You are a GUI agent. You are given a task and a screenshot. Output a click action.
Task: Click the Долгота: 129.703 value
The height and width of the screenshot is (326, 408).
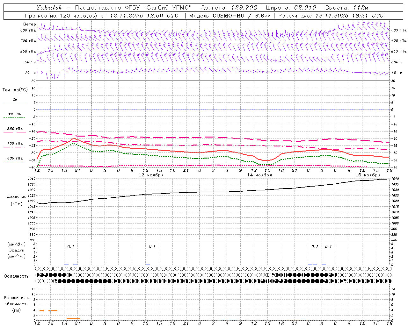pos(229,8)
